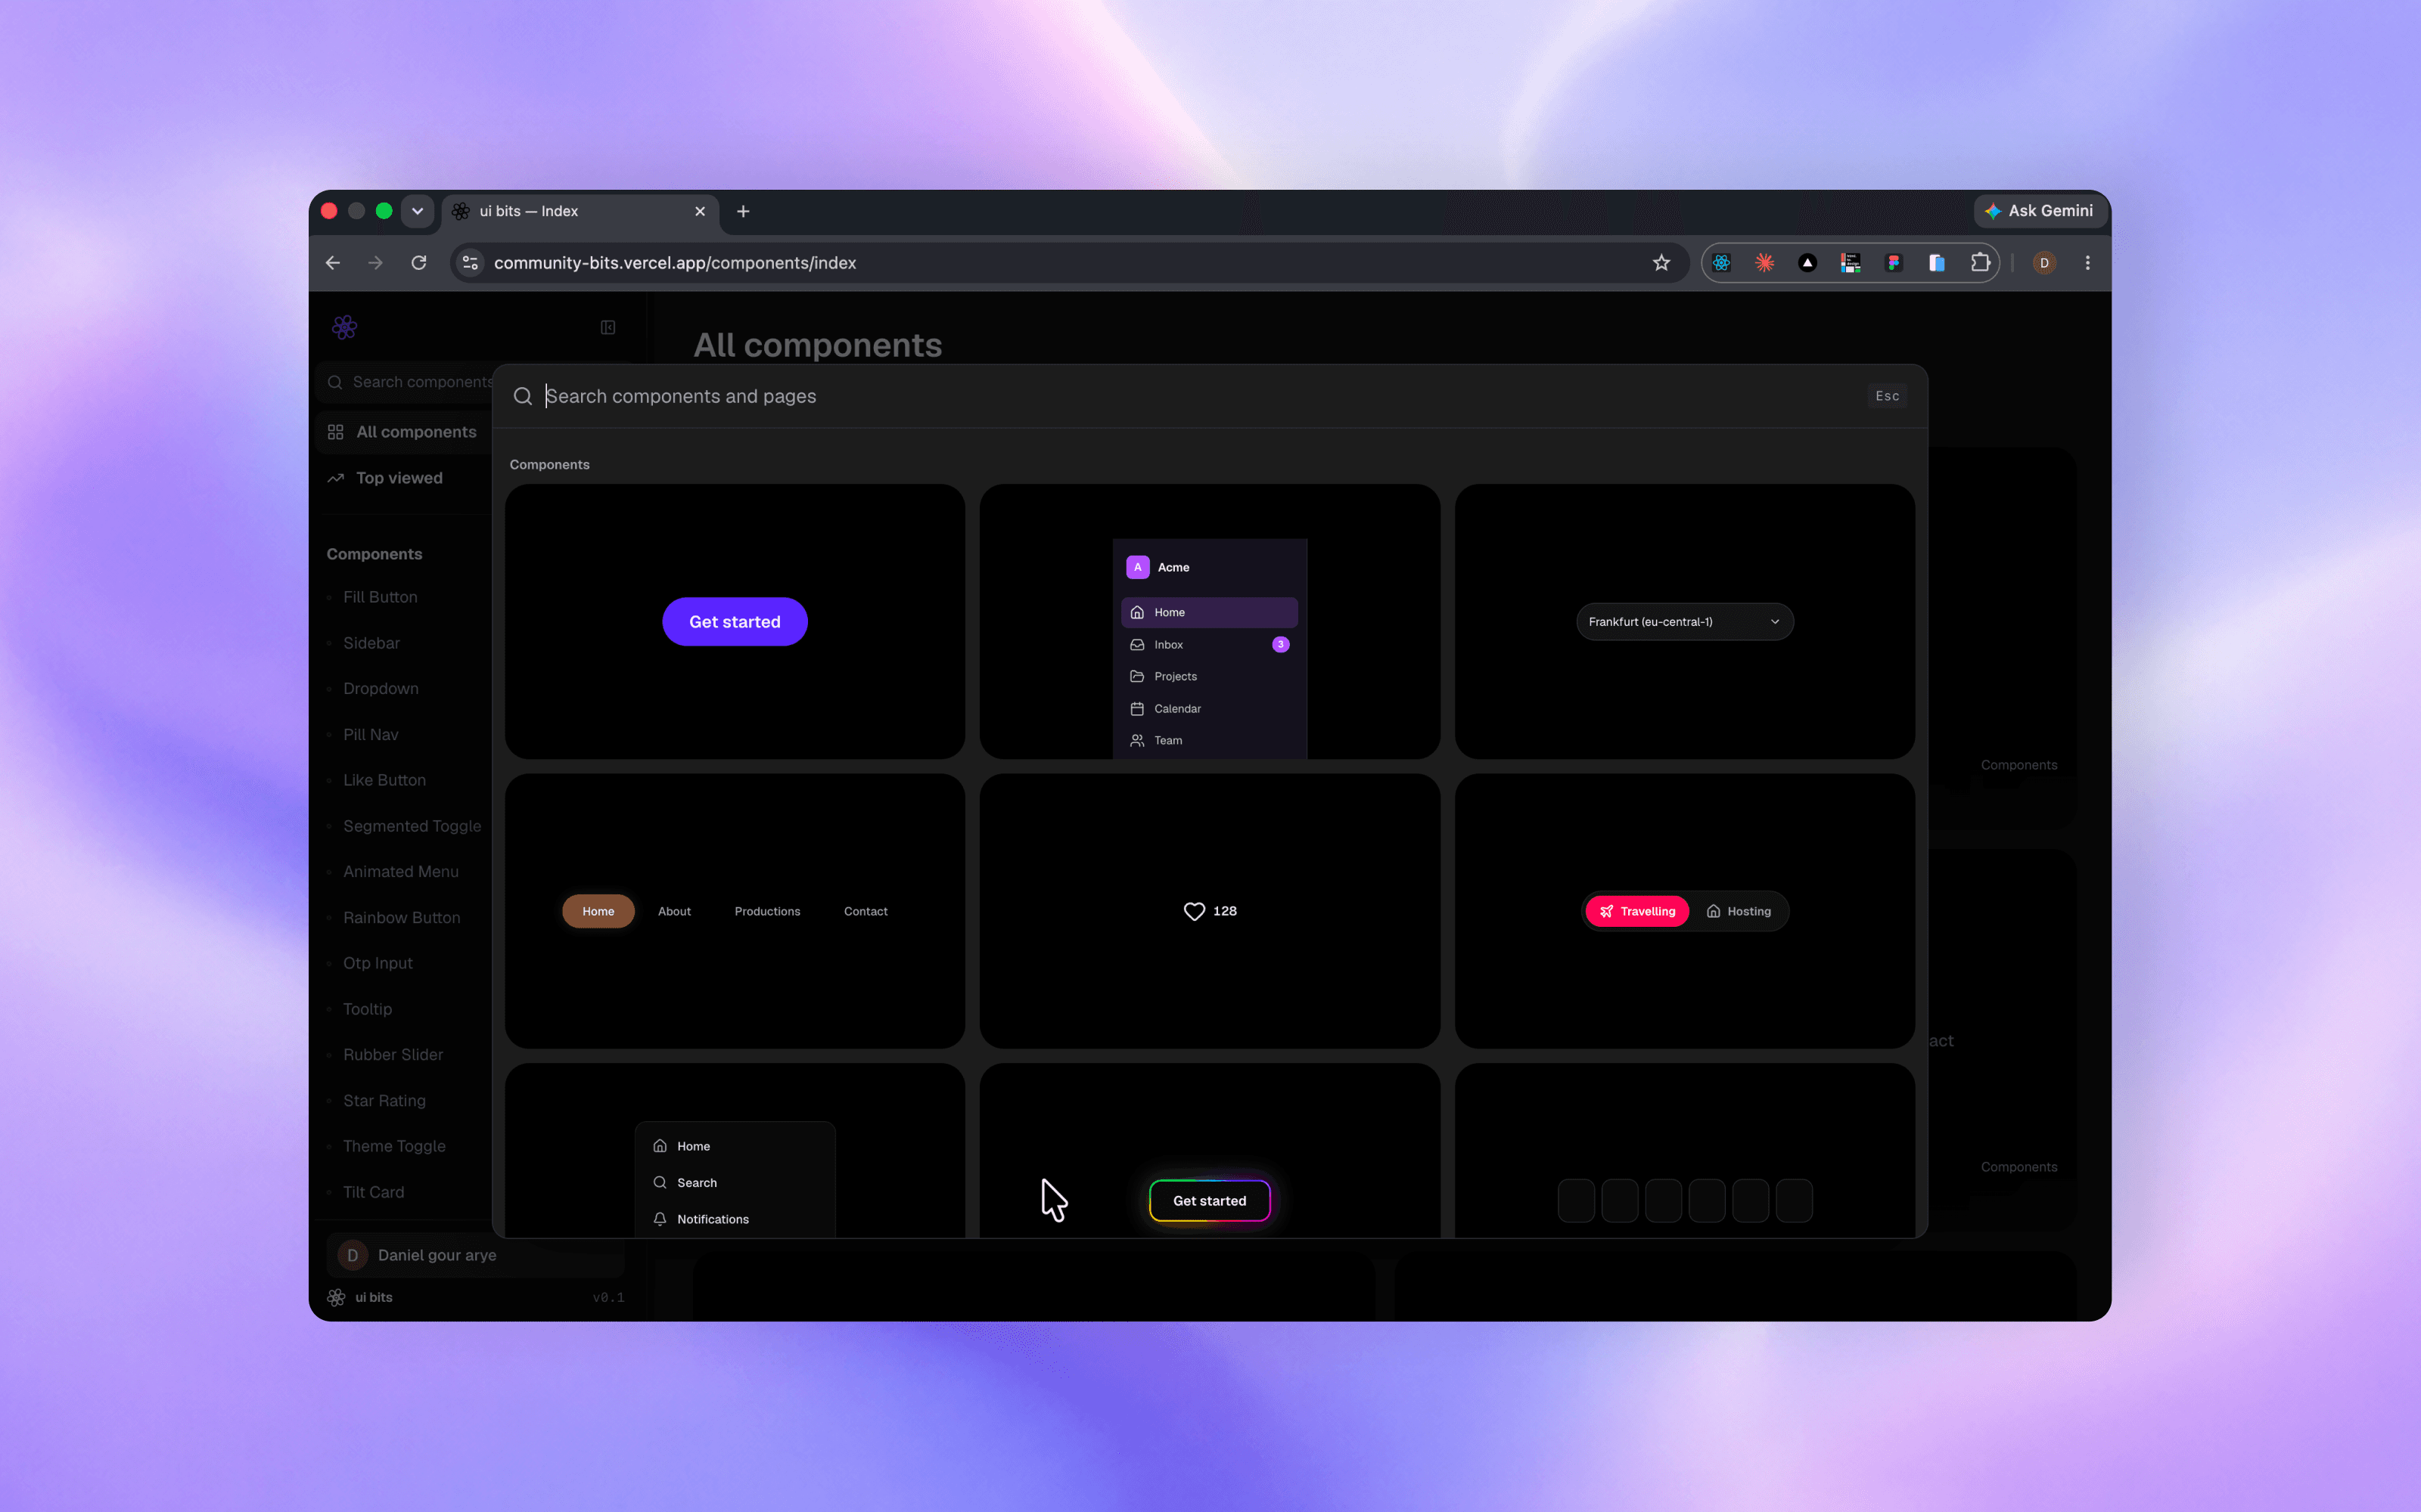
Task: Click the browser forward arrow
Action: point(375,263)
